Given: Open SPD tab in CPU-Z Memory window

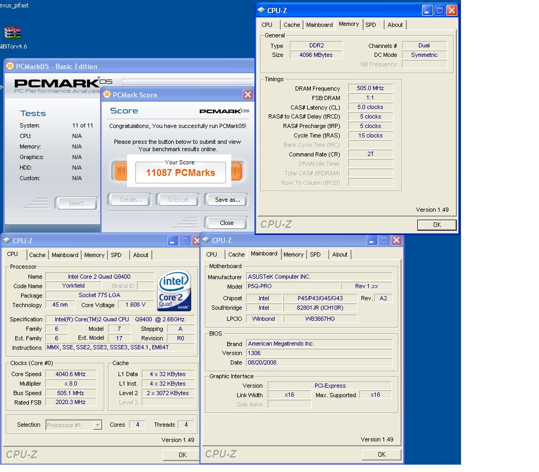Looking at the screenshot, I should coord(370,25).
